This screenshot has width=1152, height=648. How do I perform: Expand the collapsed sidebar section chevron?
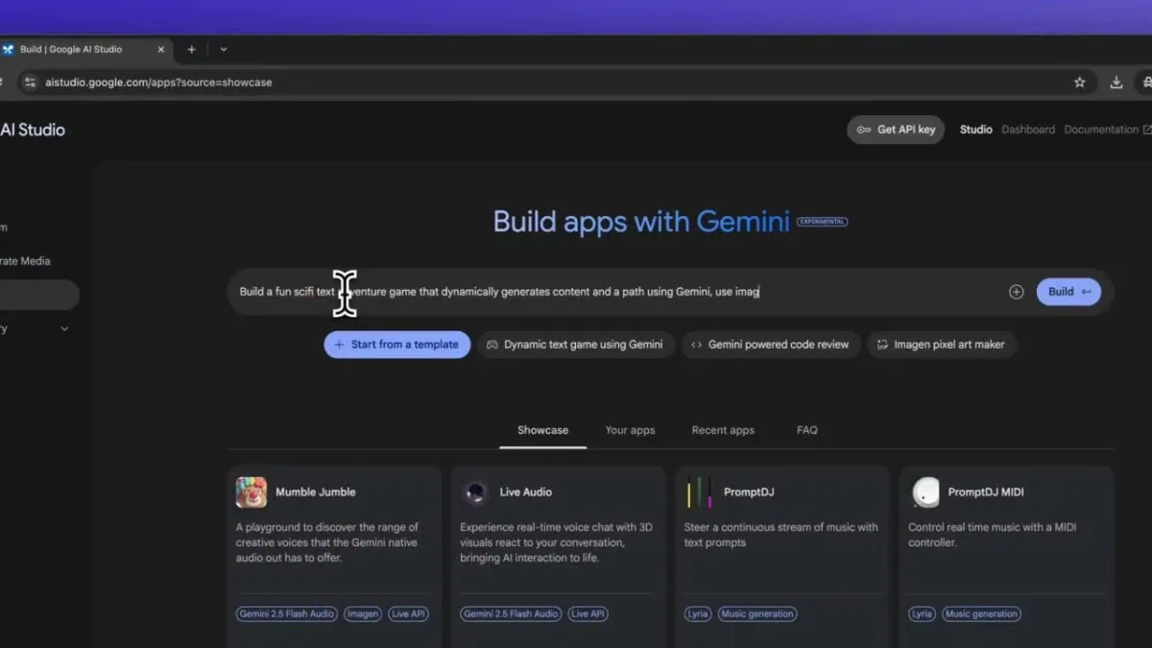(x=64, y=328)
